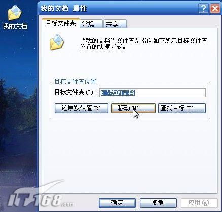
Task: Dismiss the dialog with 取消
Action: tap(158, 203)
